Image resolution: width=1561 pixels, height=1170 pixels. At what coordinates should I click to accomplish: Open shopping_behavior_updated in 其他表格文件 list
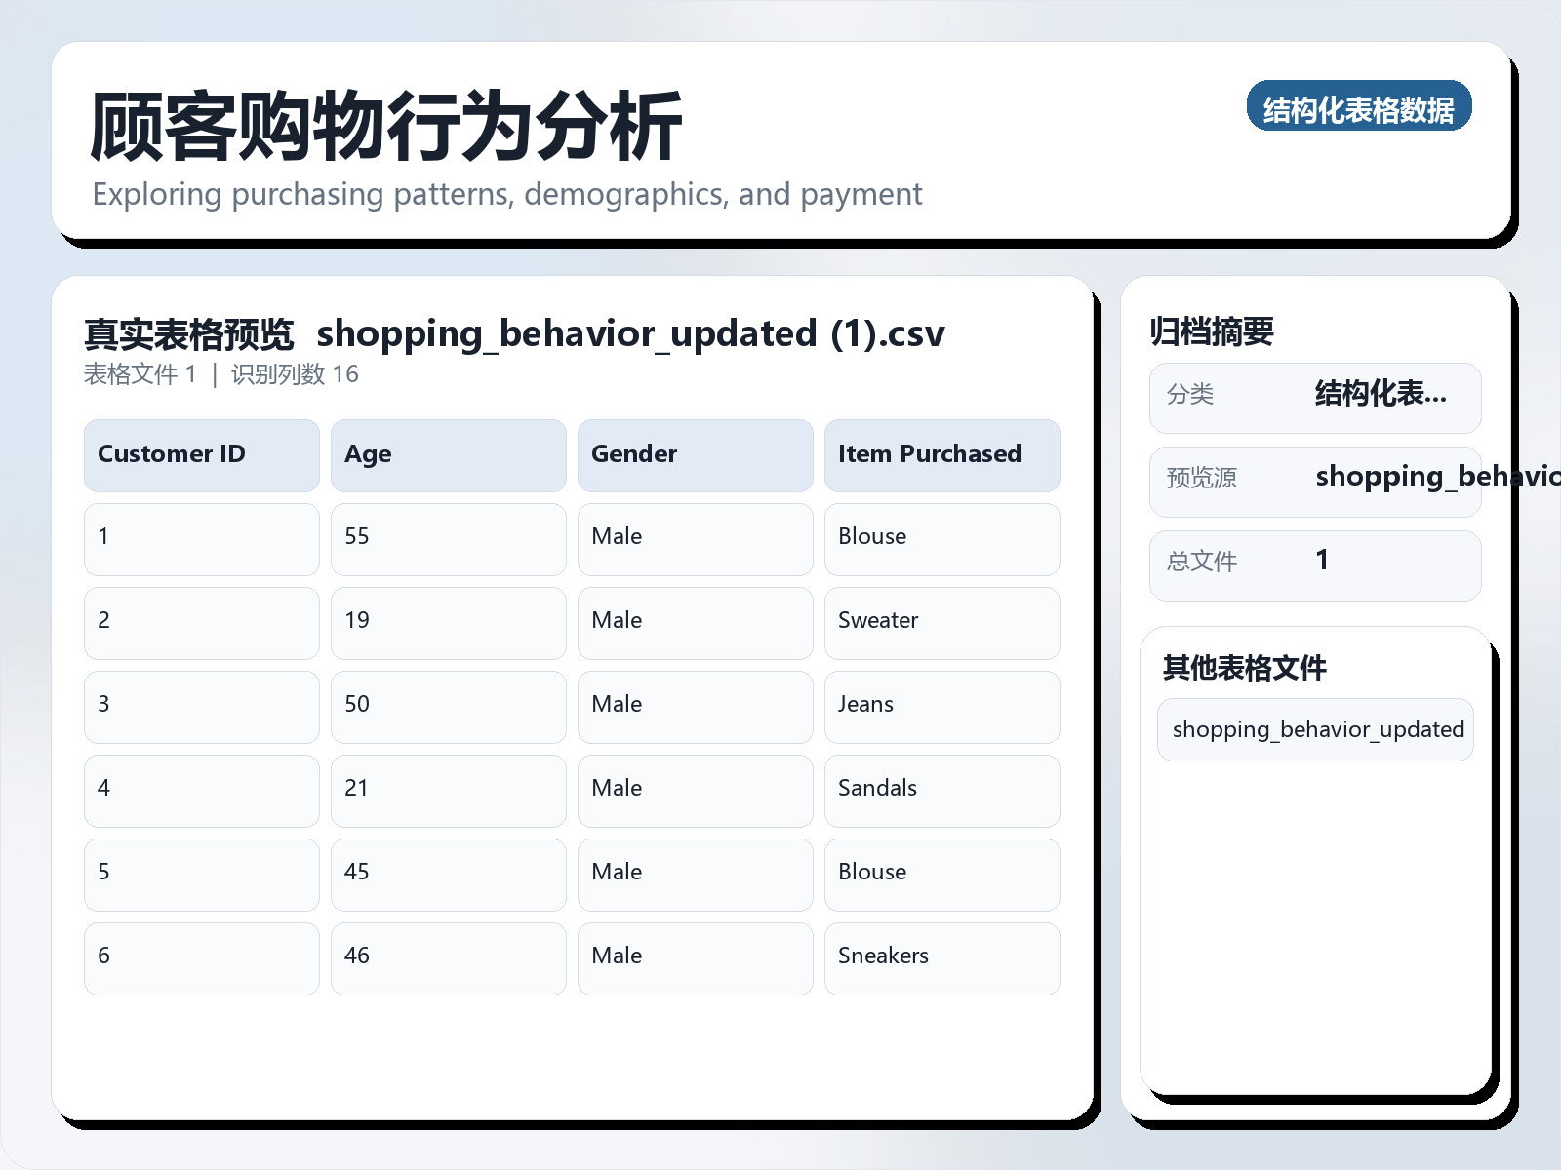point(1315,728)
